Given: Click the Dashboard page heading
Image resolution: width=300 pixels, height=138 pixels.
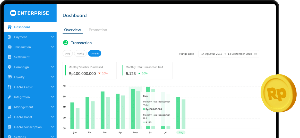Looking at the screenshot, I should click(75, 15).
